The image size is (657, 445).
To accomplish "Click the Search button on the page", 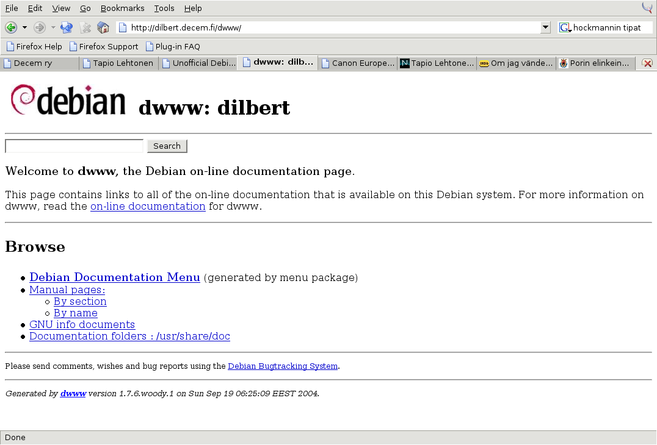I will pos(167,146).
